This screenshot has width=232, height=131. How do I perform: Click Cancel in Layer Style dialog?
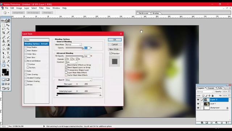click(115, 44)
